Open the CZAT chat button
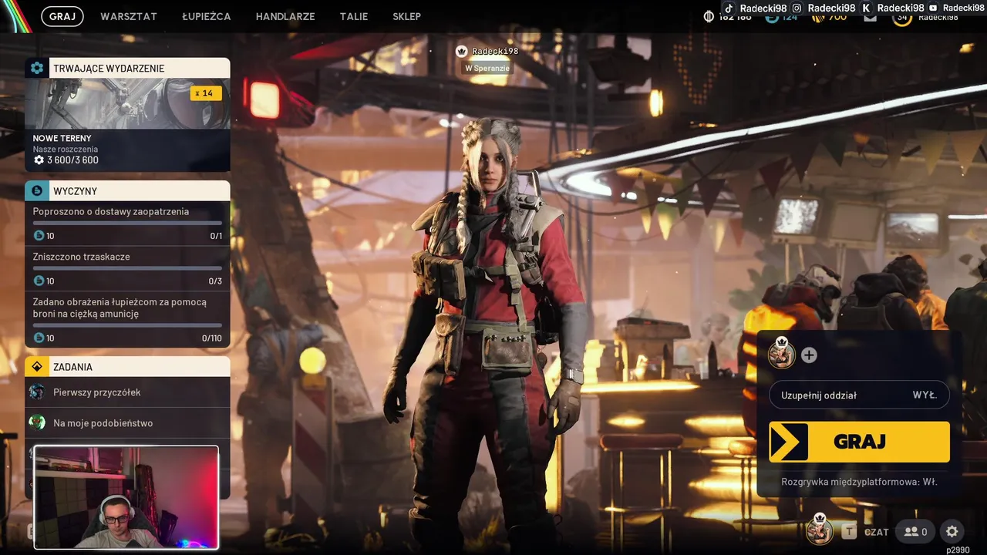Viewport: 987px width, 555px height. pyautogui.click(x=876, y=532)
